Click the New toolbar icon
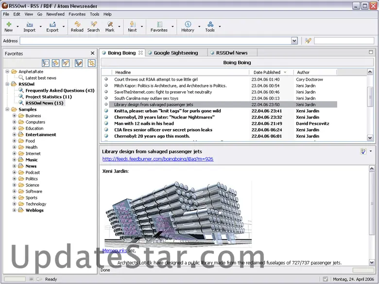 [x=9, y=24]
